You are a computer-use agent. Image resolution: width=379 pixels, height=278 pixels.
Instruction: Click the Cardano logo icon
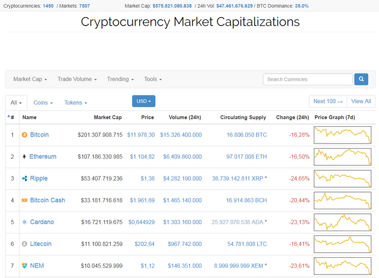click(24, 222)
